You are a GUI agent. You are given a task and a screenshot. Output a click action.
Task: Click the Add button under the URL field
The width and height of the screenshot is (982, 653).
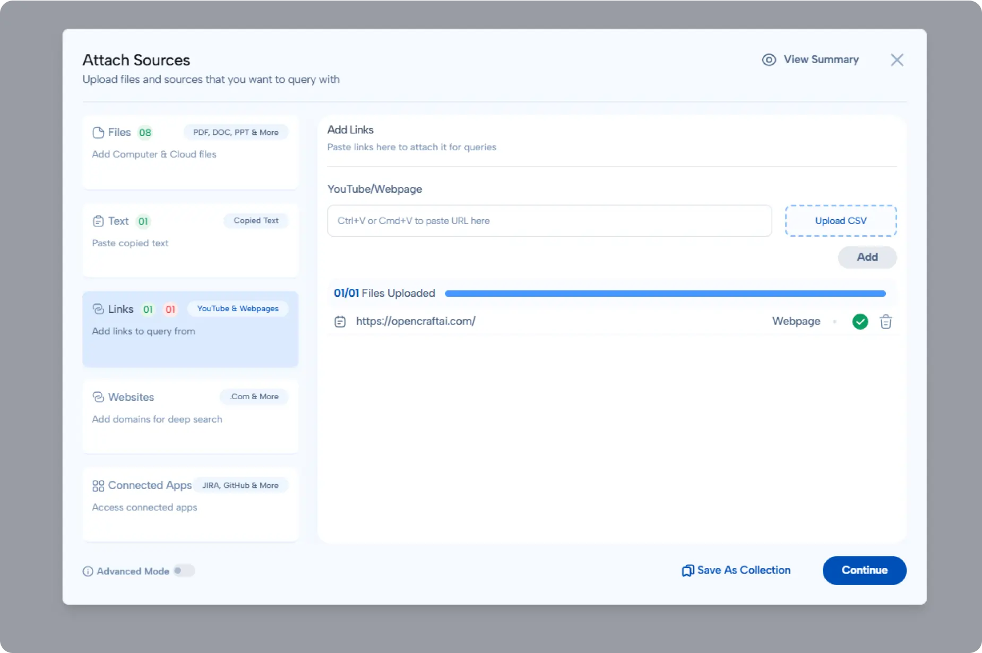867,257
